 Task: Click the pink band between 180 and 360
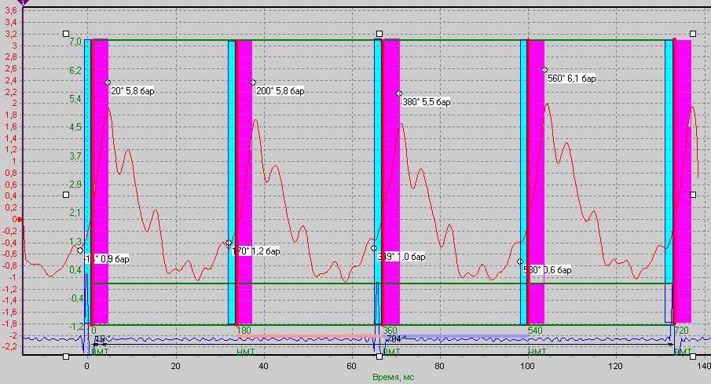(x=310, y=336)
